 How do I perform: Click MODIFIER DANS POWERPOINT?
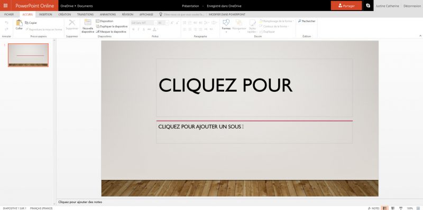(227, 15)
